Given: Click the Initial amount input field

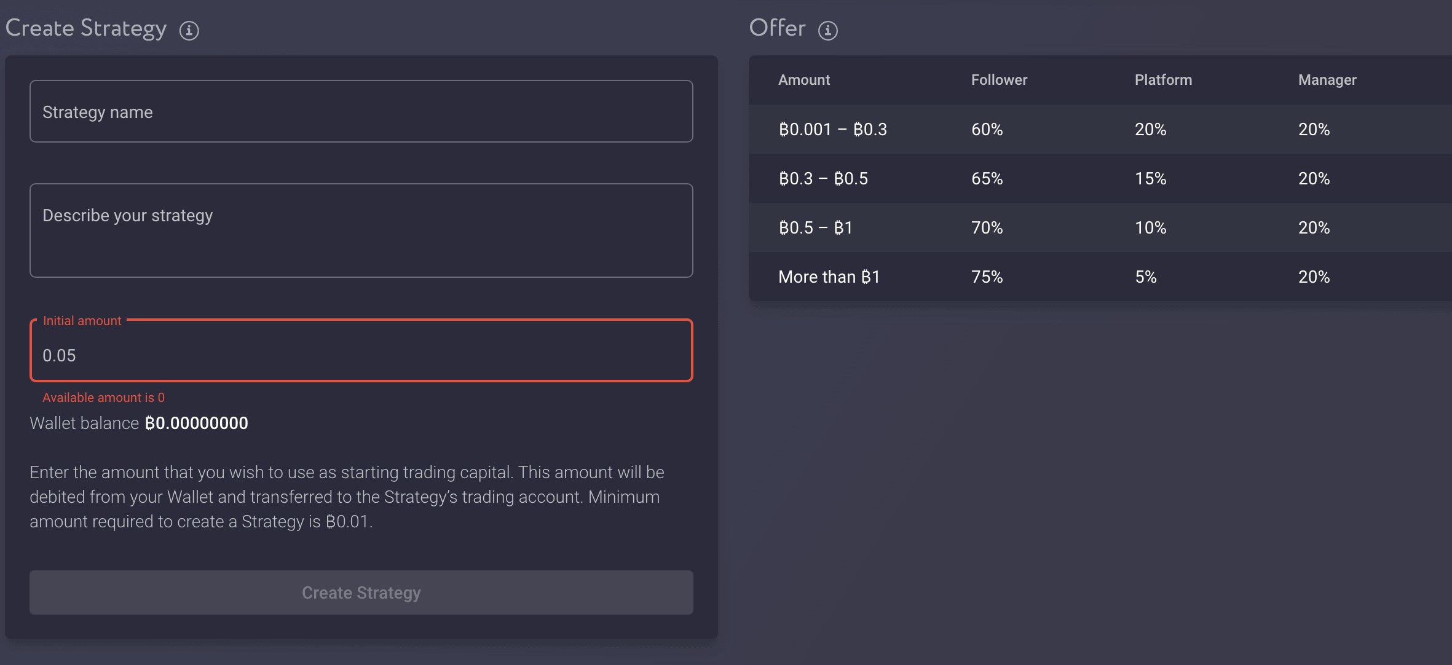Looking at the screenshot, I should click(361, 355).
